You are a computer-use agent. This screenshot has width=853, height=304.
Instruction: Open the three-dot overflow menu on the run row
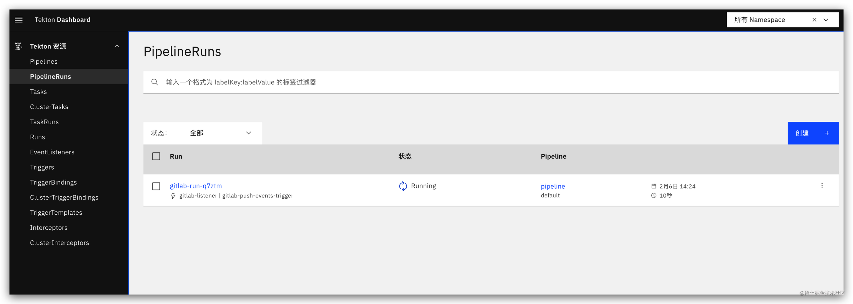point(822,185)
